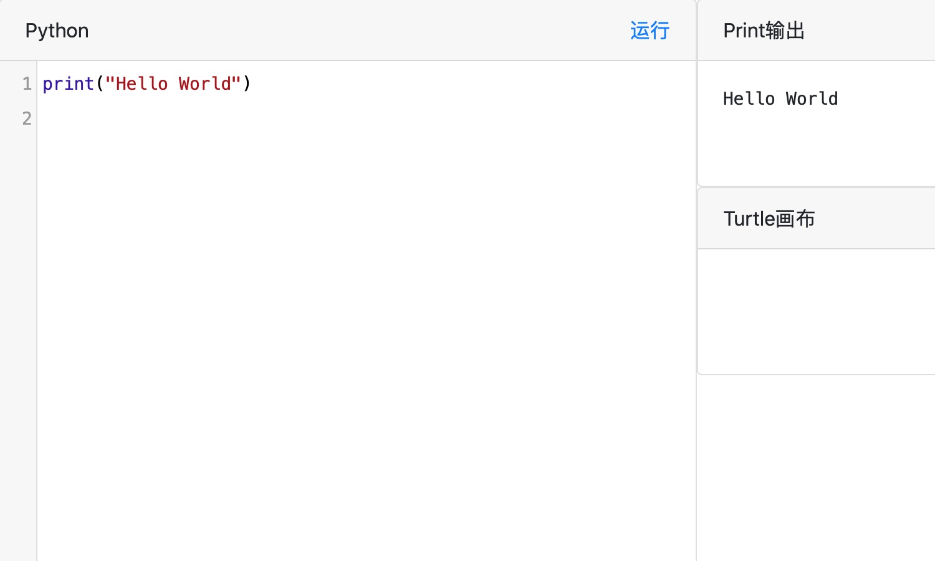Click the Python editor title label
The height and width of the screenshot is (561, 935).
(57, 31)
